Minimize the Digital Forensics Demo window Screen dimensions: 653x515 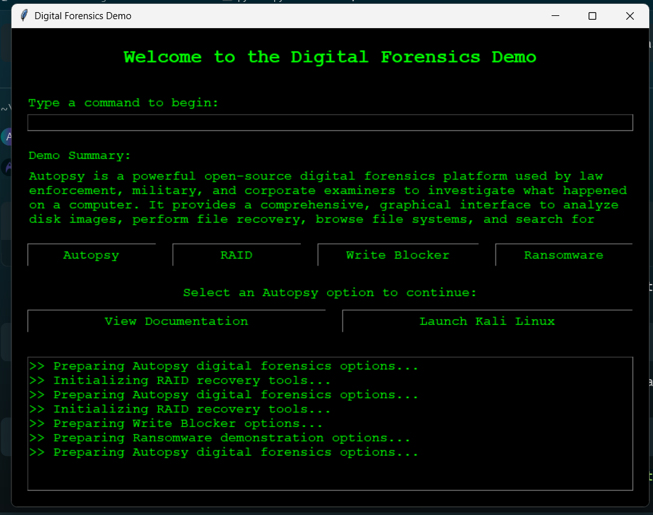pyautogui.click(x=555, y=16)
